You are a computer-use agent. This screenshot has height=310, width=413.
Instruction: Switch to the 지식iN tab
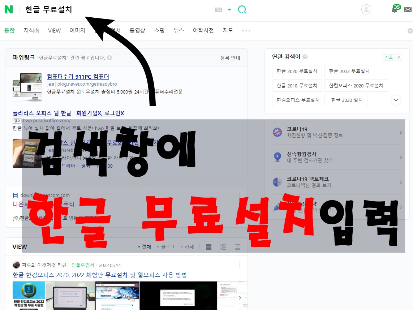(31, 30)
